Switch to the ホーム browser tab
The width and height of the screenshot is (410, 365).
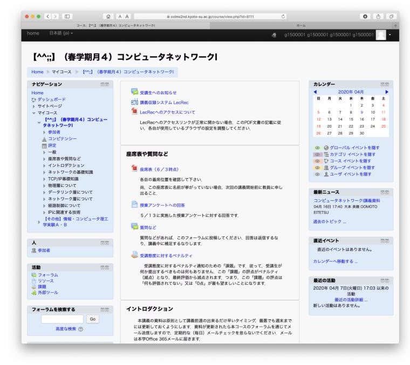coord(301,25)
